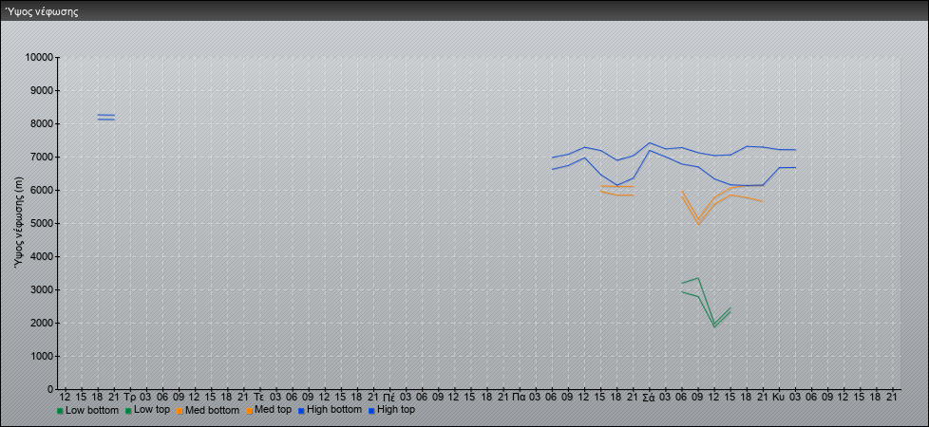
Task: Click the Σά day label on the x-axis
Action: tap(649, 397)
